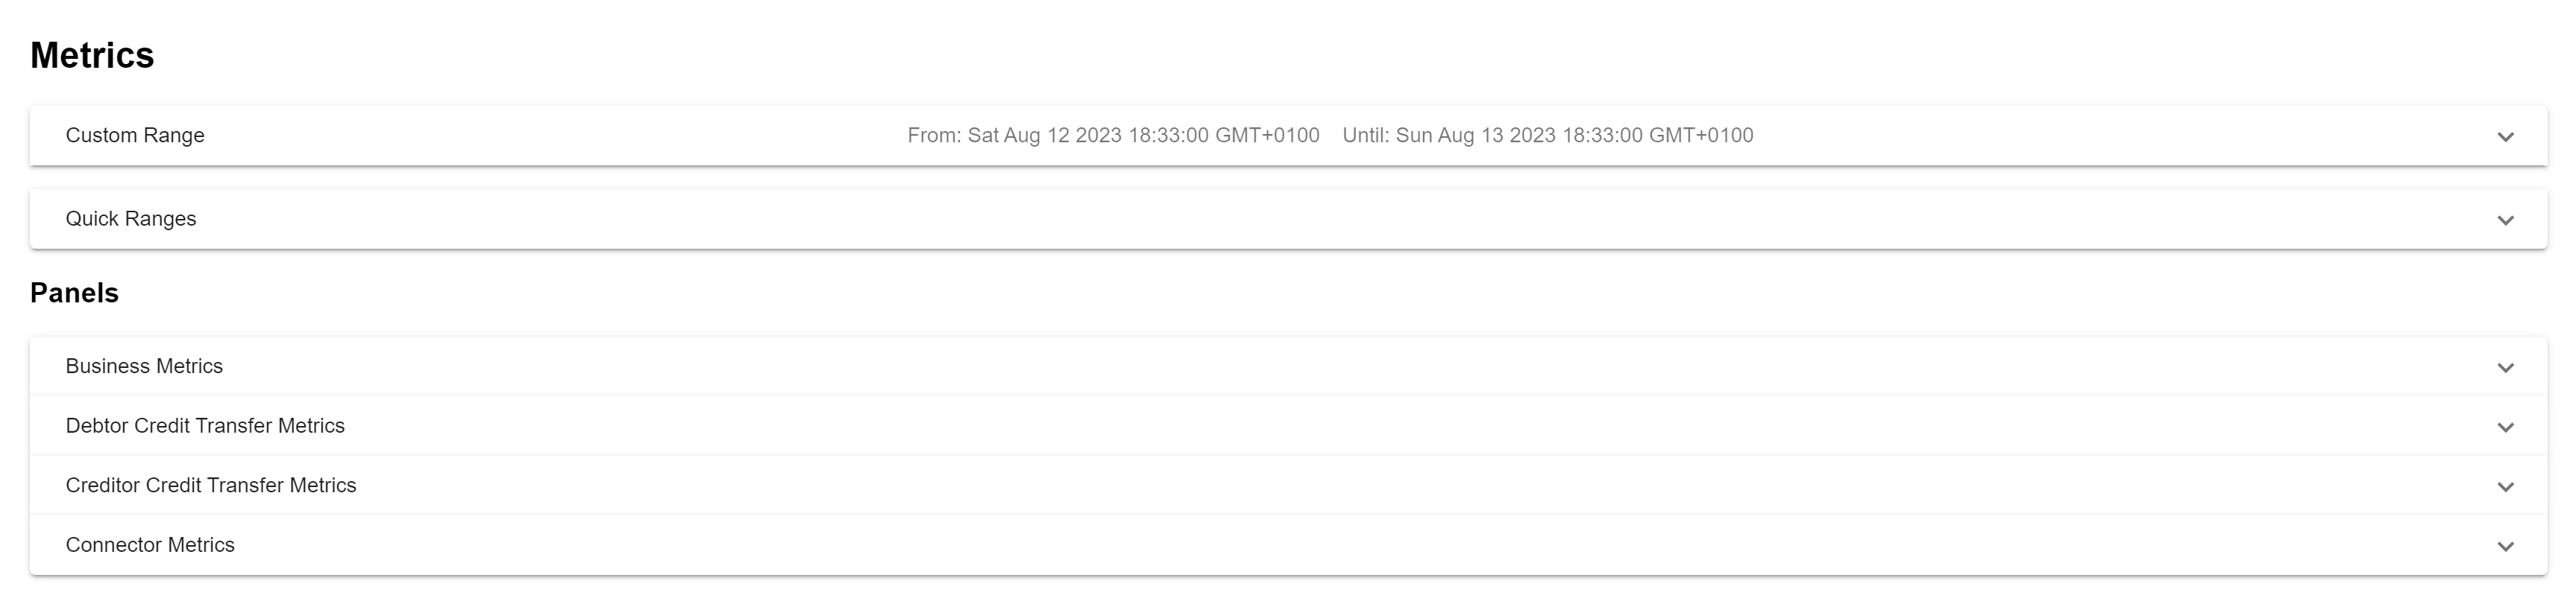Screen dimensions: 2576x604
Task: Click the Creditor Credit Transfer Metrics chevron
Action: point(2505,487)
